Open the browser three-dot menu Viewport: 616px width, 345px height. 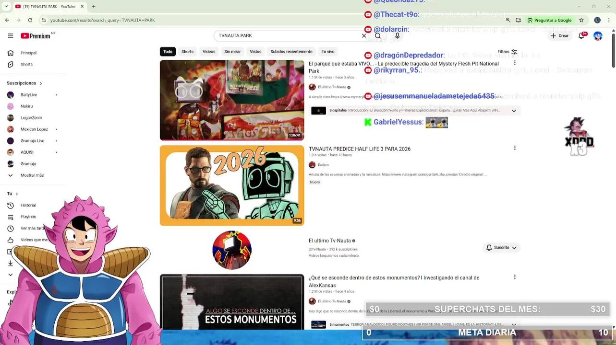tap(610, 20)
